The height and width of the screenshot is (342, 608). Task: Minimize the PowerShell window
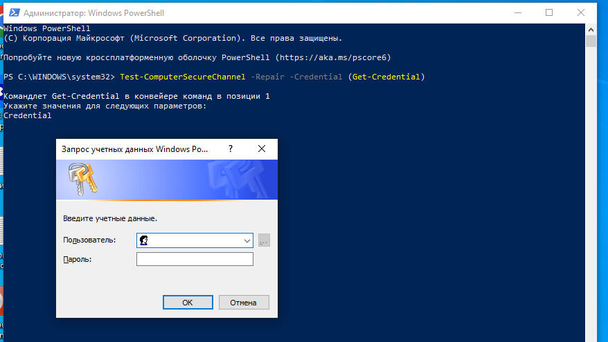[518, 12]
